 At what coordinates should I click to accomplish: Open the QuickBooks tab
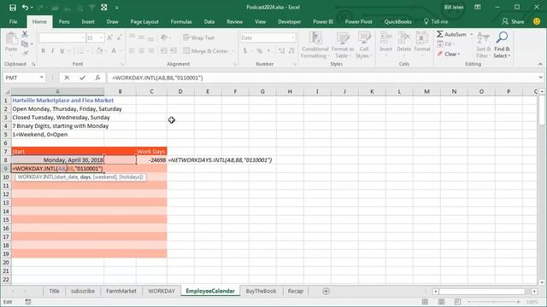coord(397,21)
